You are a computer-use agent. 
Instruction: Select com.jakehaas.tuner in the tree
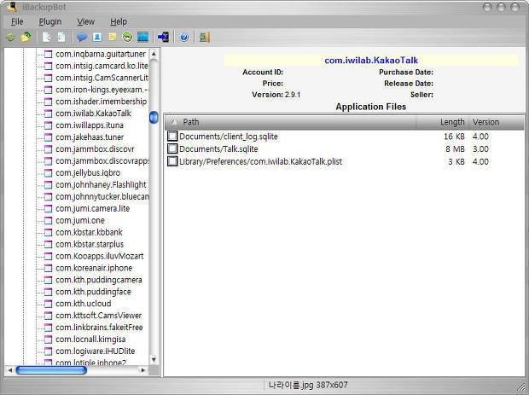pos(90,137)
